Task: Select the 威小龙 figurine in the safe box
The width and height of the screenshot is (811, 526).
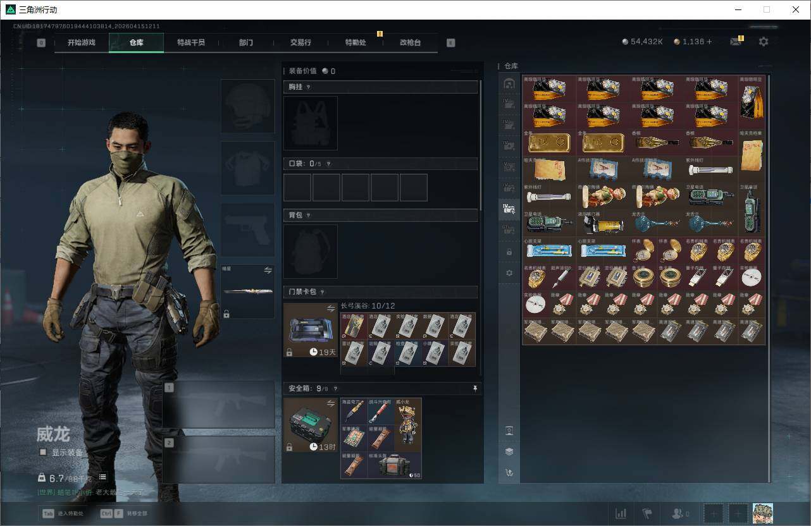Action: pos(408,424)
